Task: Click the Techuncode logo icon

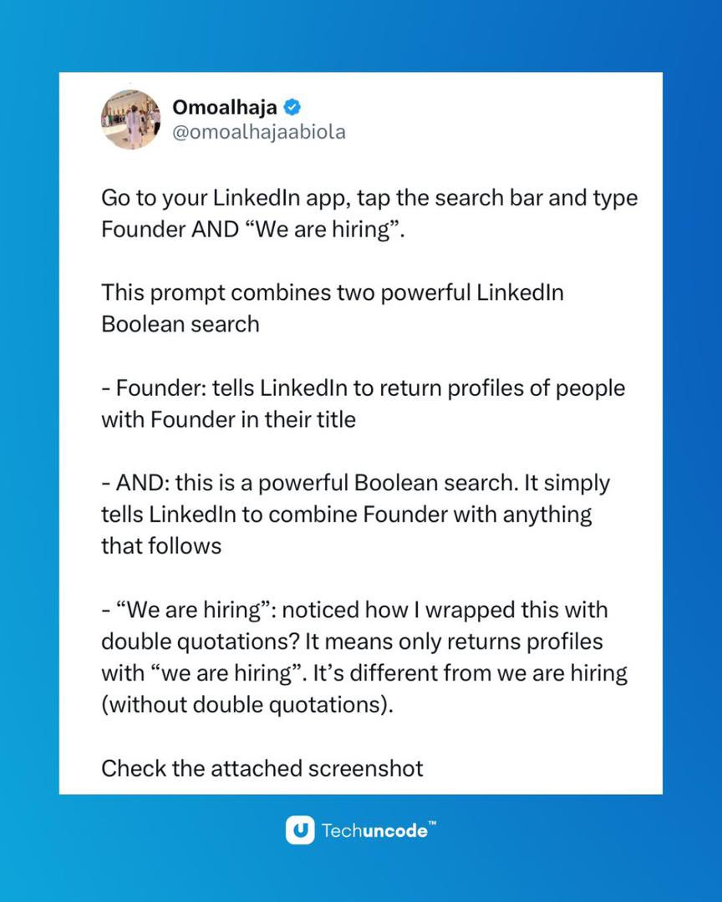Action: tap(300, 829)
